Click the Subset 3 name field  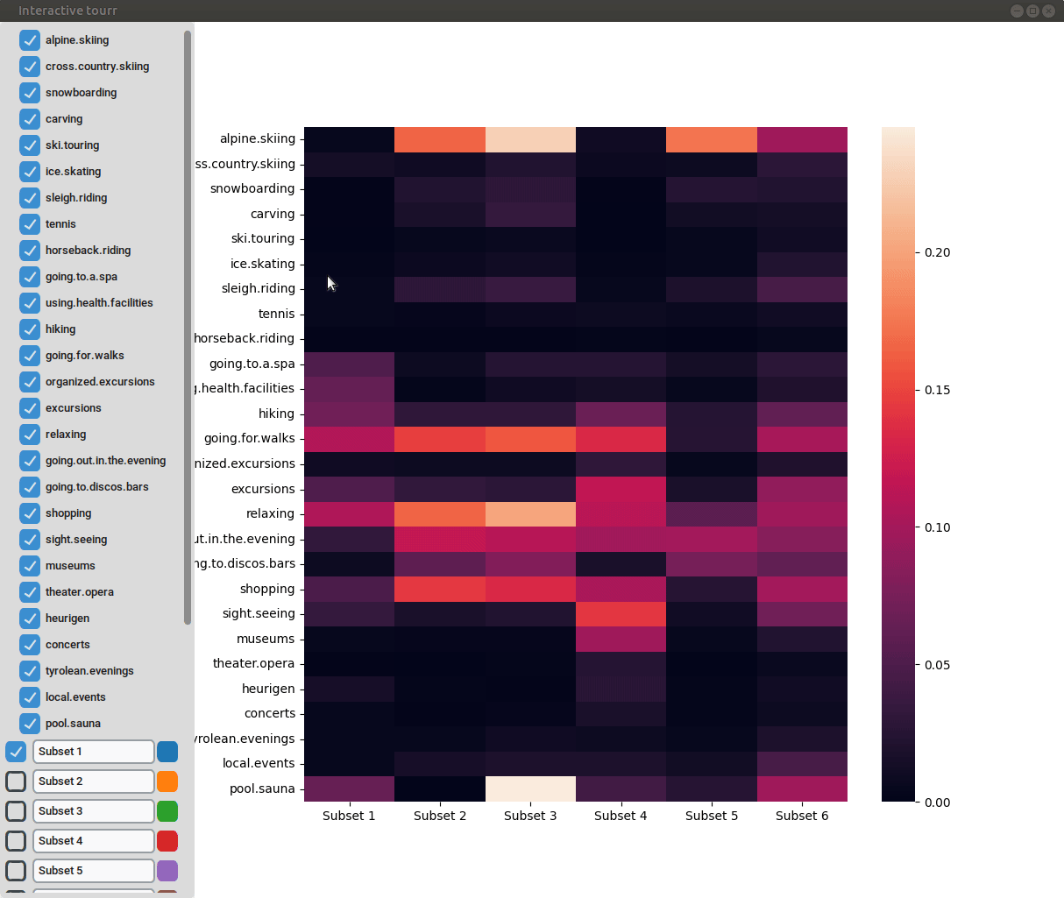(94, 811)
